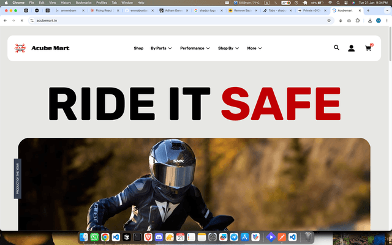
Task: Expand the By Parts dropdown
Action: [x=161, y=48]
